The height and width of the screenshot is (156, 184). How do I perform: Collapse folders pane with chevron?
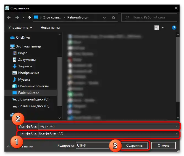9,146
